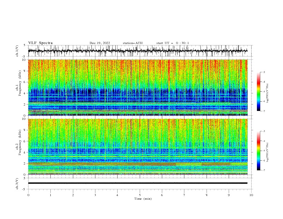Click the "VLF Spectra" plot title
This screenshot has width=283, height=219.
click(x=40, y=43)
